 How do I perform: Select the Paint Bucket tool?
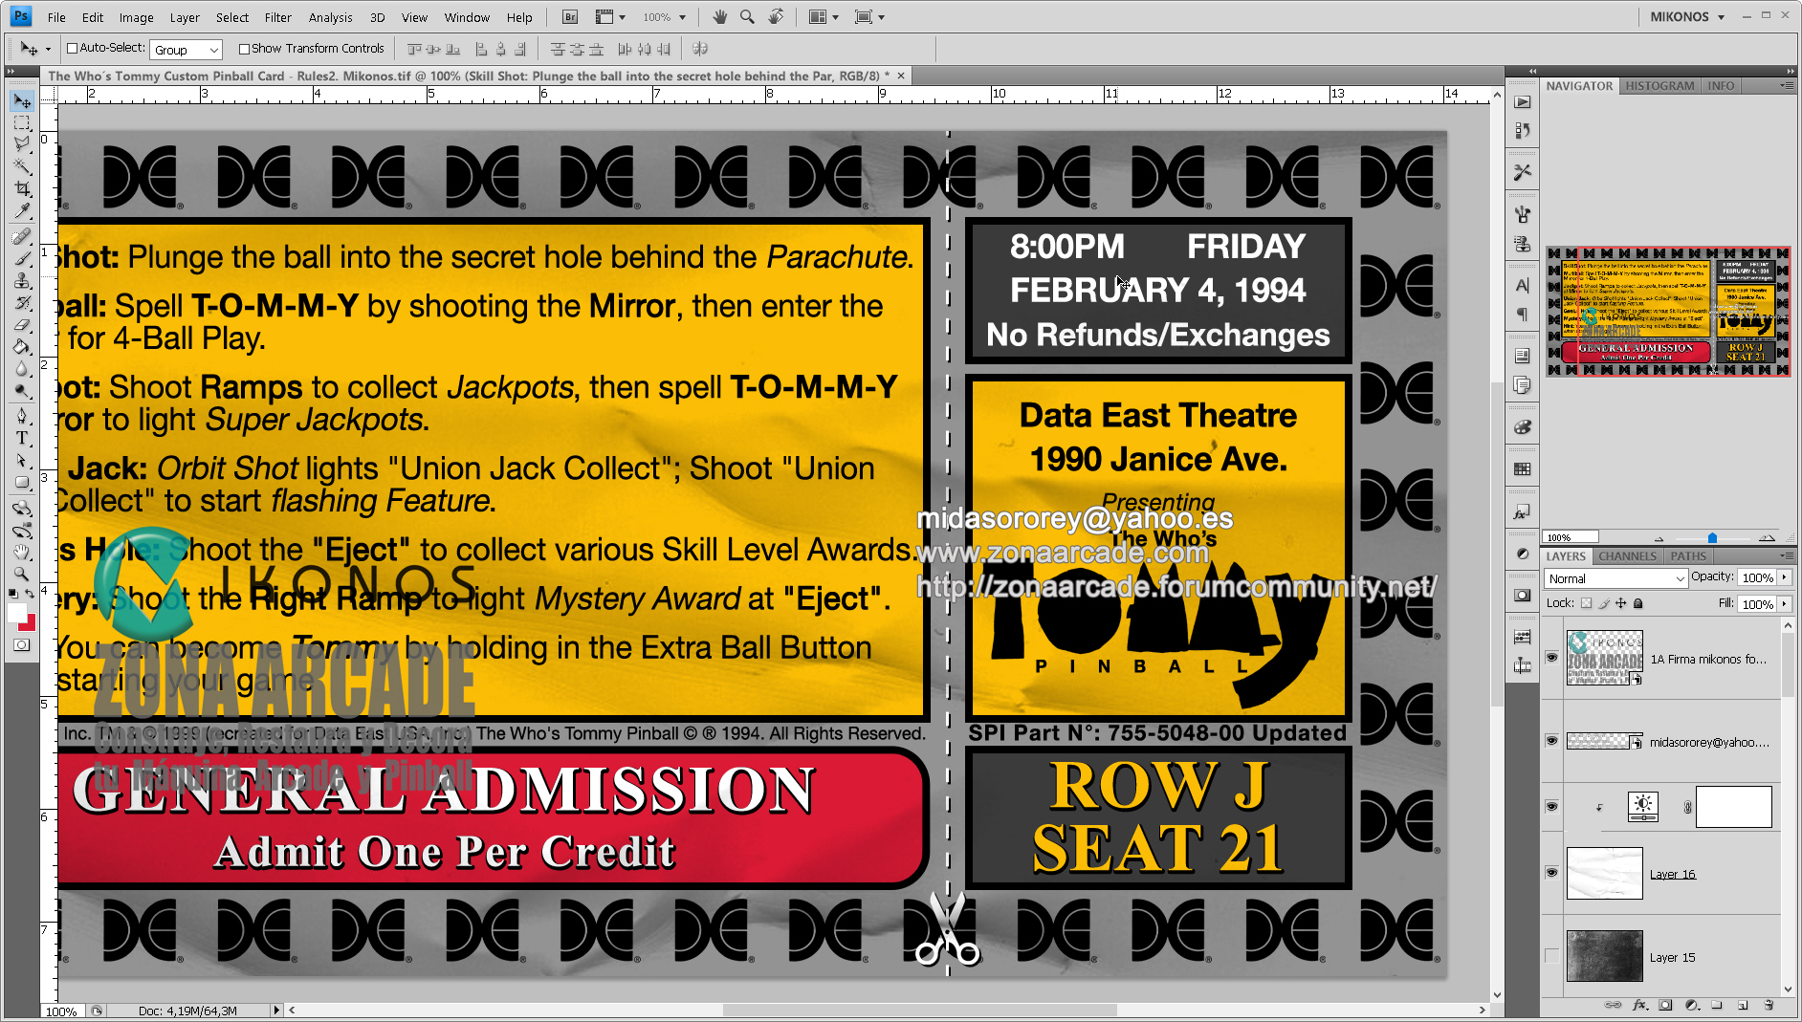click(x=22, y=346)
